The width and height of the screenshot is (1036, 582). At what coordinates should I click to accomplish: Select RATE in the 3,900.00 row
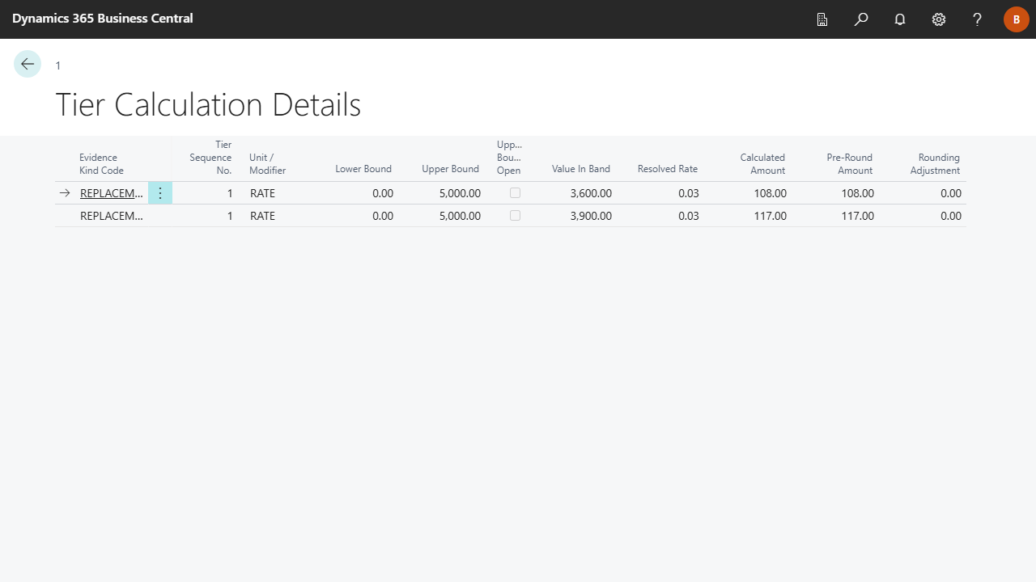click(262, 216)
